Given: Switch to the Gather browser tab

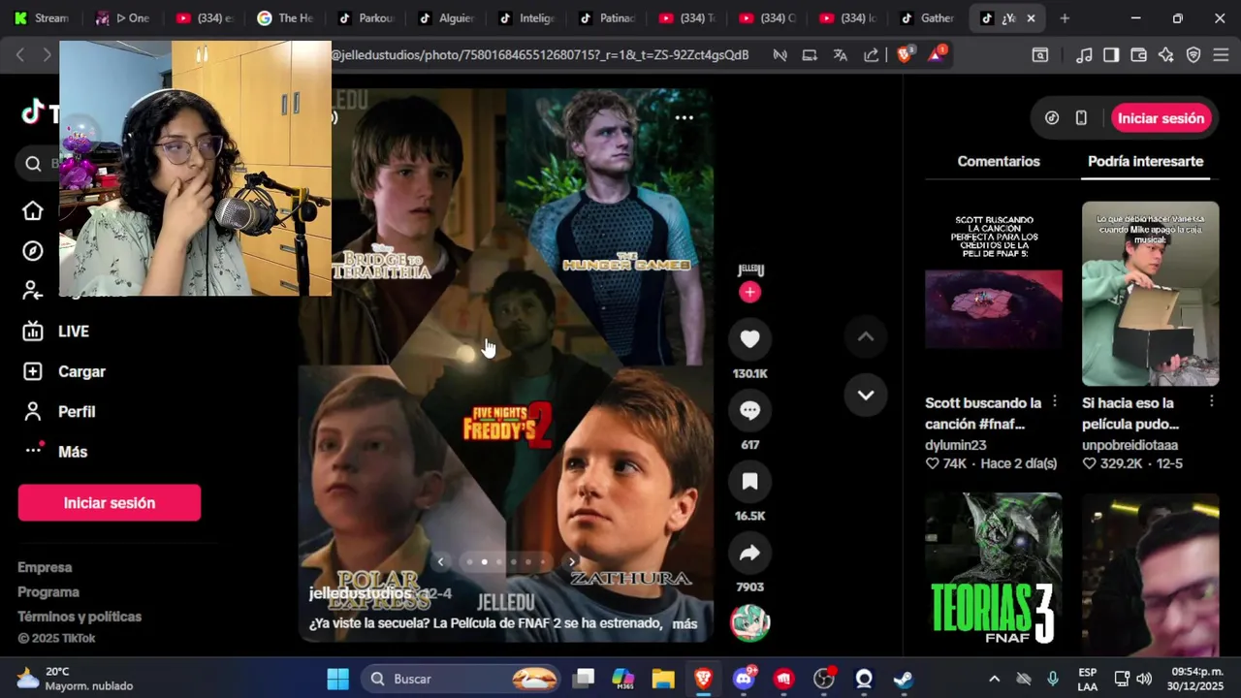Looking at the screenshot, I should click(929, 18).
